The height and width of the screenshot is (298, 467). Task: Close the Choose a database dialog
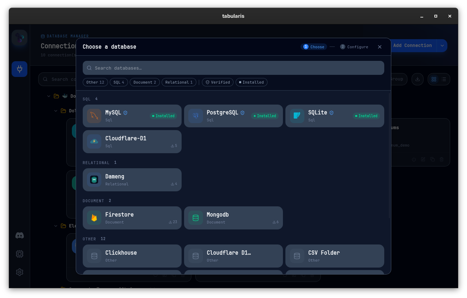click(x=380, y=47)
